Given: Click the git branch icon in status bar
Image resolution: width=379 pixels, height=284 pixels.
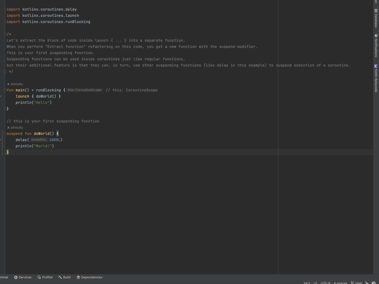Looking at the screenshot, I should pos(352,283).
